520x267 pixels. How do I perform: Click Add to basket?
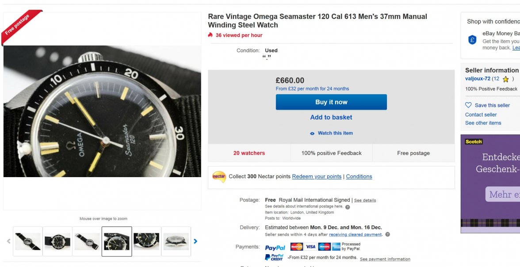(331, 117)
